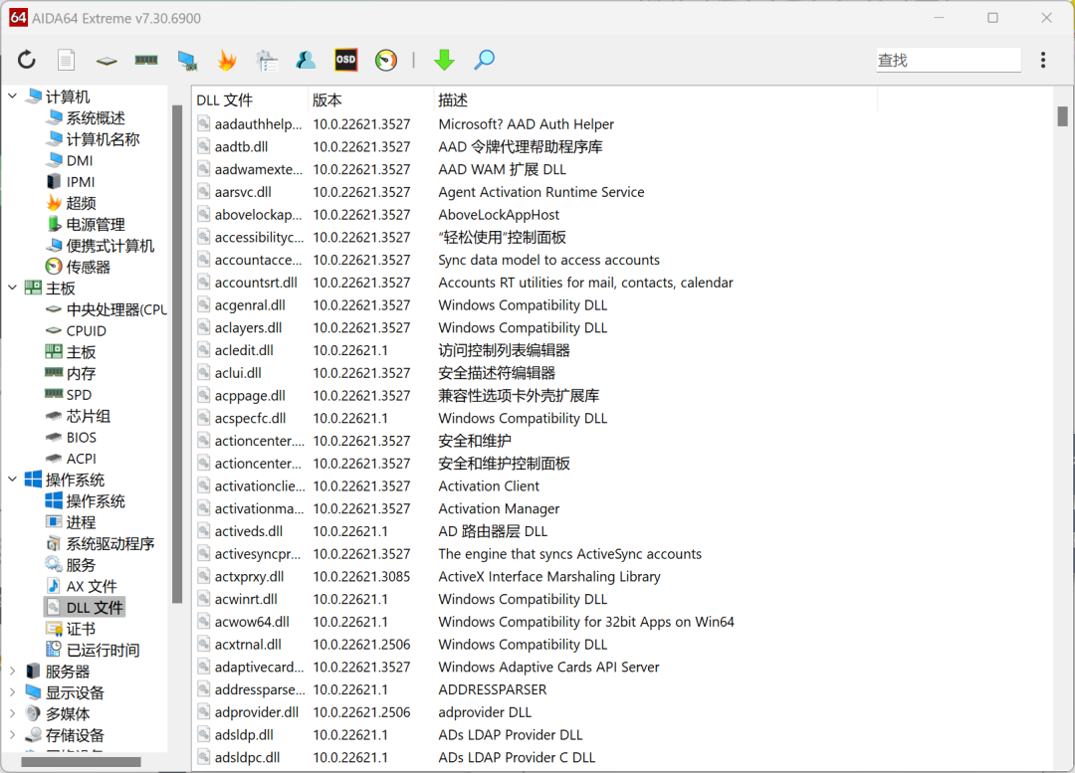Sort by 版本 column header
This screenshot has height=773, width=1075.
(371, 100)
